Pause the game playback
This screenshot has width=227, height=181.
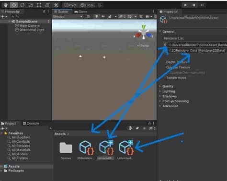point(193,5)
